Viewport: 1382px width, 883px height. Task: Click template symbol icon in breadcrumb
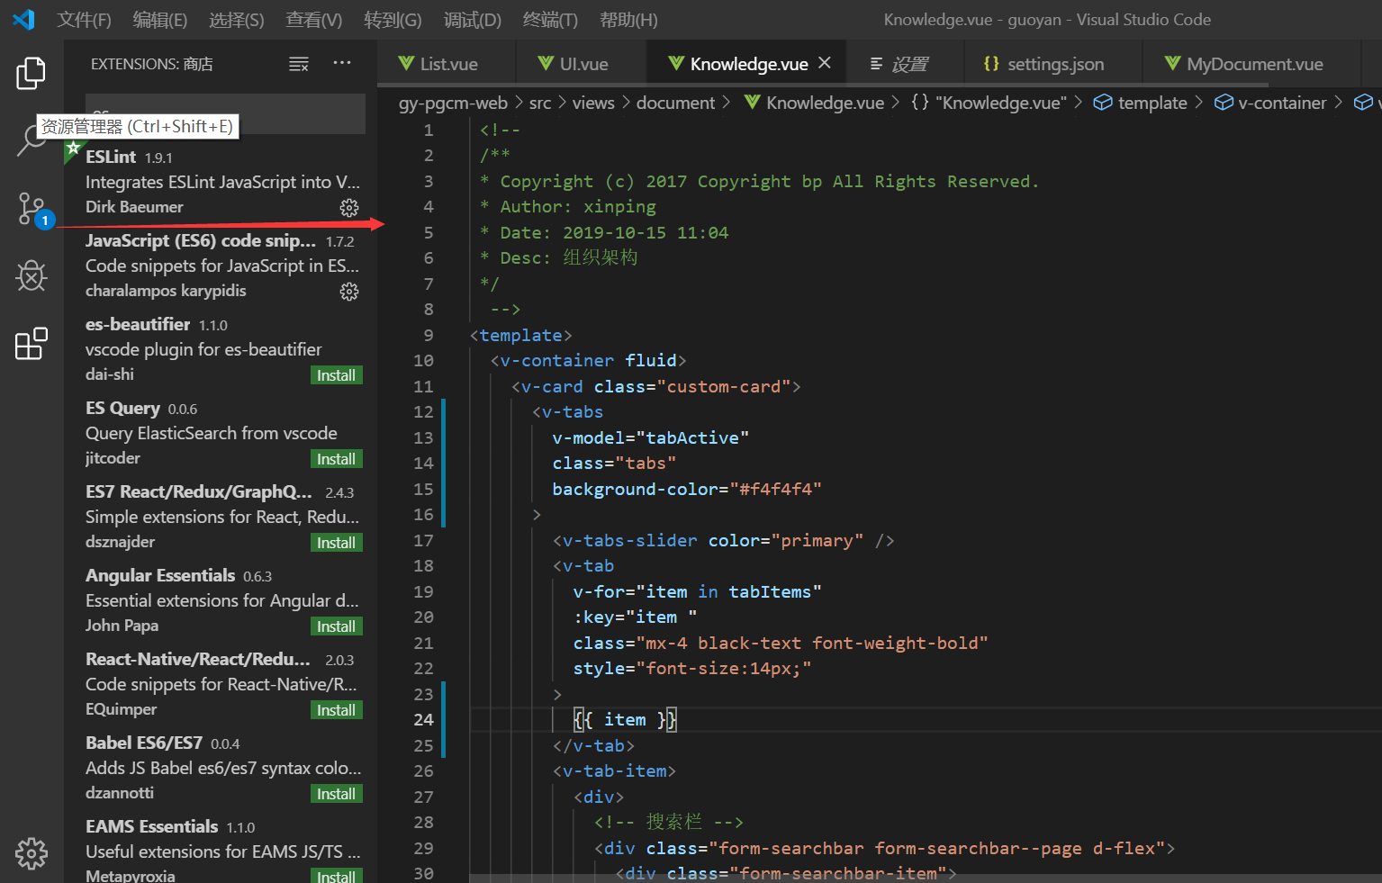(1103, 103)
